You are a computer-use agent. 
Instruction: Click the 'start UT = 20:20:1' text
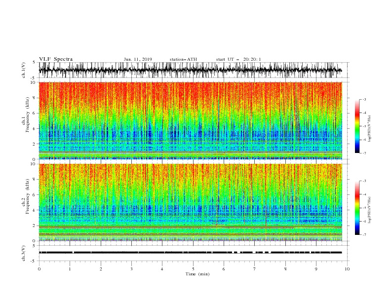(238, 59)
